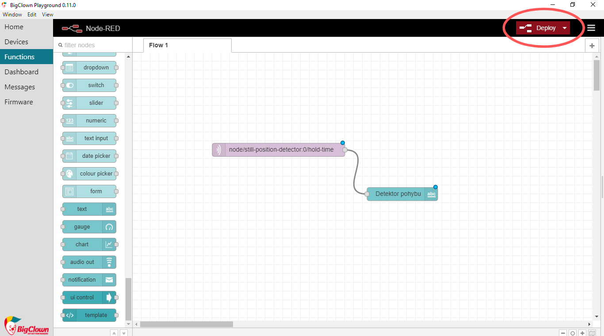Select the text output node in palette
This screenshot has height=336, width=604.
click(89, 209)
